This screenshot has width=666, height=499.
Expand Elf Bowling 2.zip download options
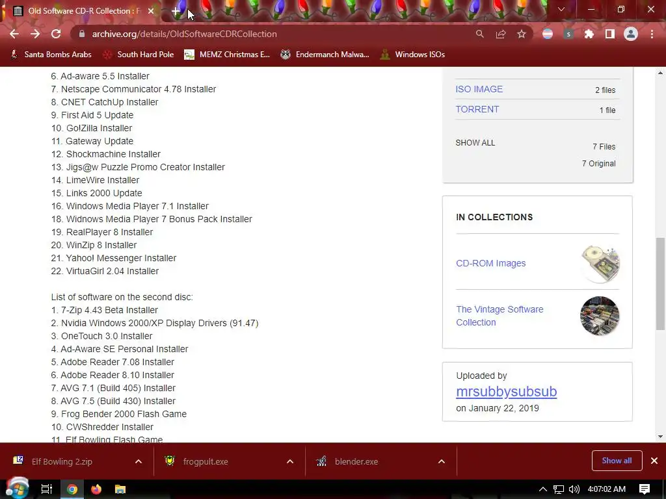point(139,461)
